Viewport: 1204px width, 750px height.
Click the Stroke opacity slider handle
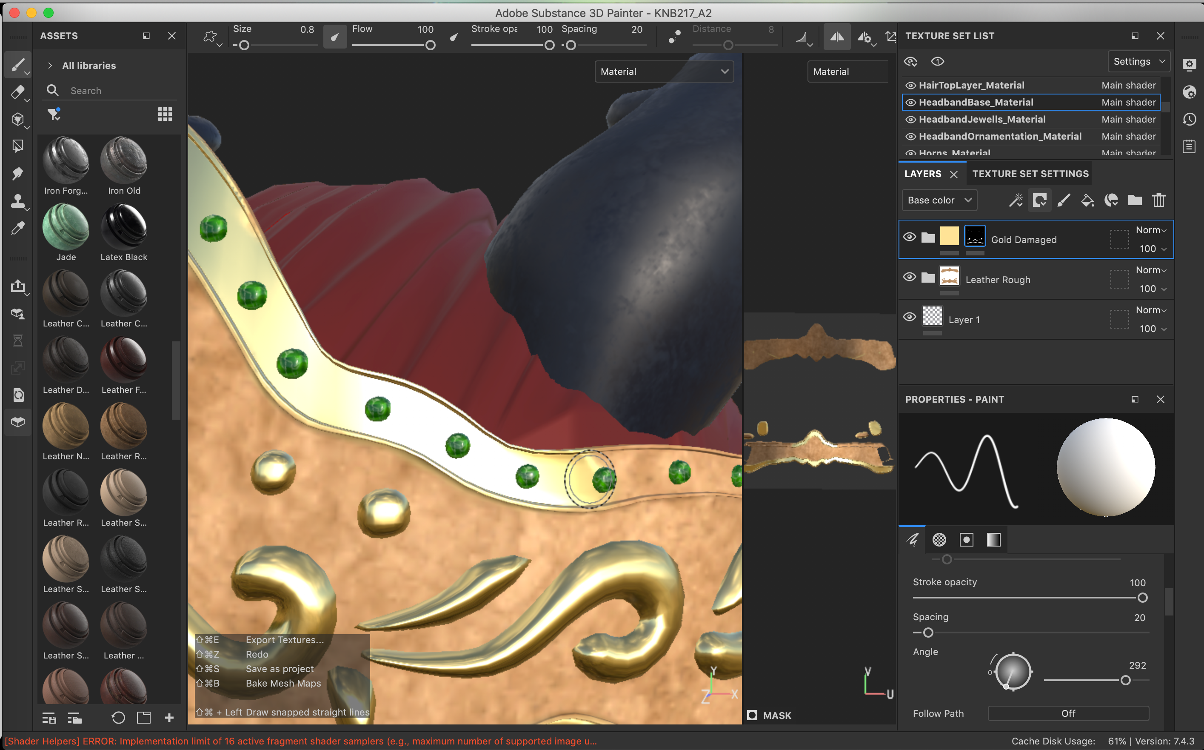tap(1142, 598)
